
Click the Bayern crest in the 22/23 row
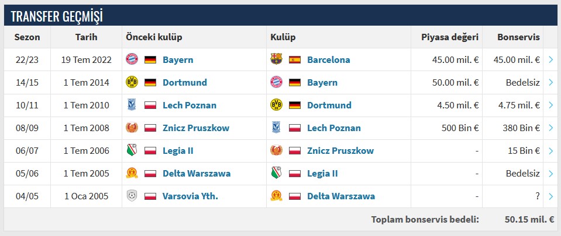point(132,59)
